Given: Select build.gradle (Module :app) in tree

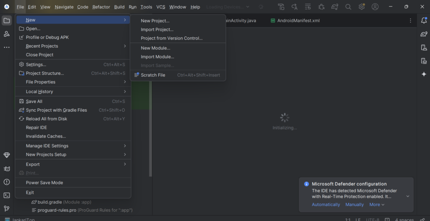Looking at the screenshot, I should pos(61,202).
